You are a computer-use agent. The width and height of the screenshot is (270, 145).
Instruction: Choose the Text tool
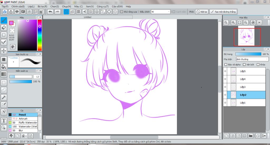pyautogui.click(x=4, y=121)
